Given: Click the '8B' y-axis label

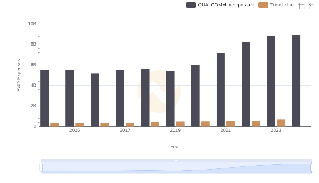Looking at the screenshot, I should click(33, 44).
